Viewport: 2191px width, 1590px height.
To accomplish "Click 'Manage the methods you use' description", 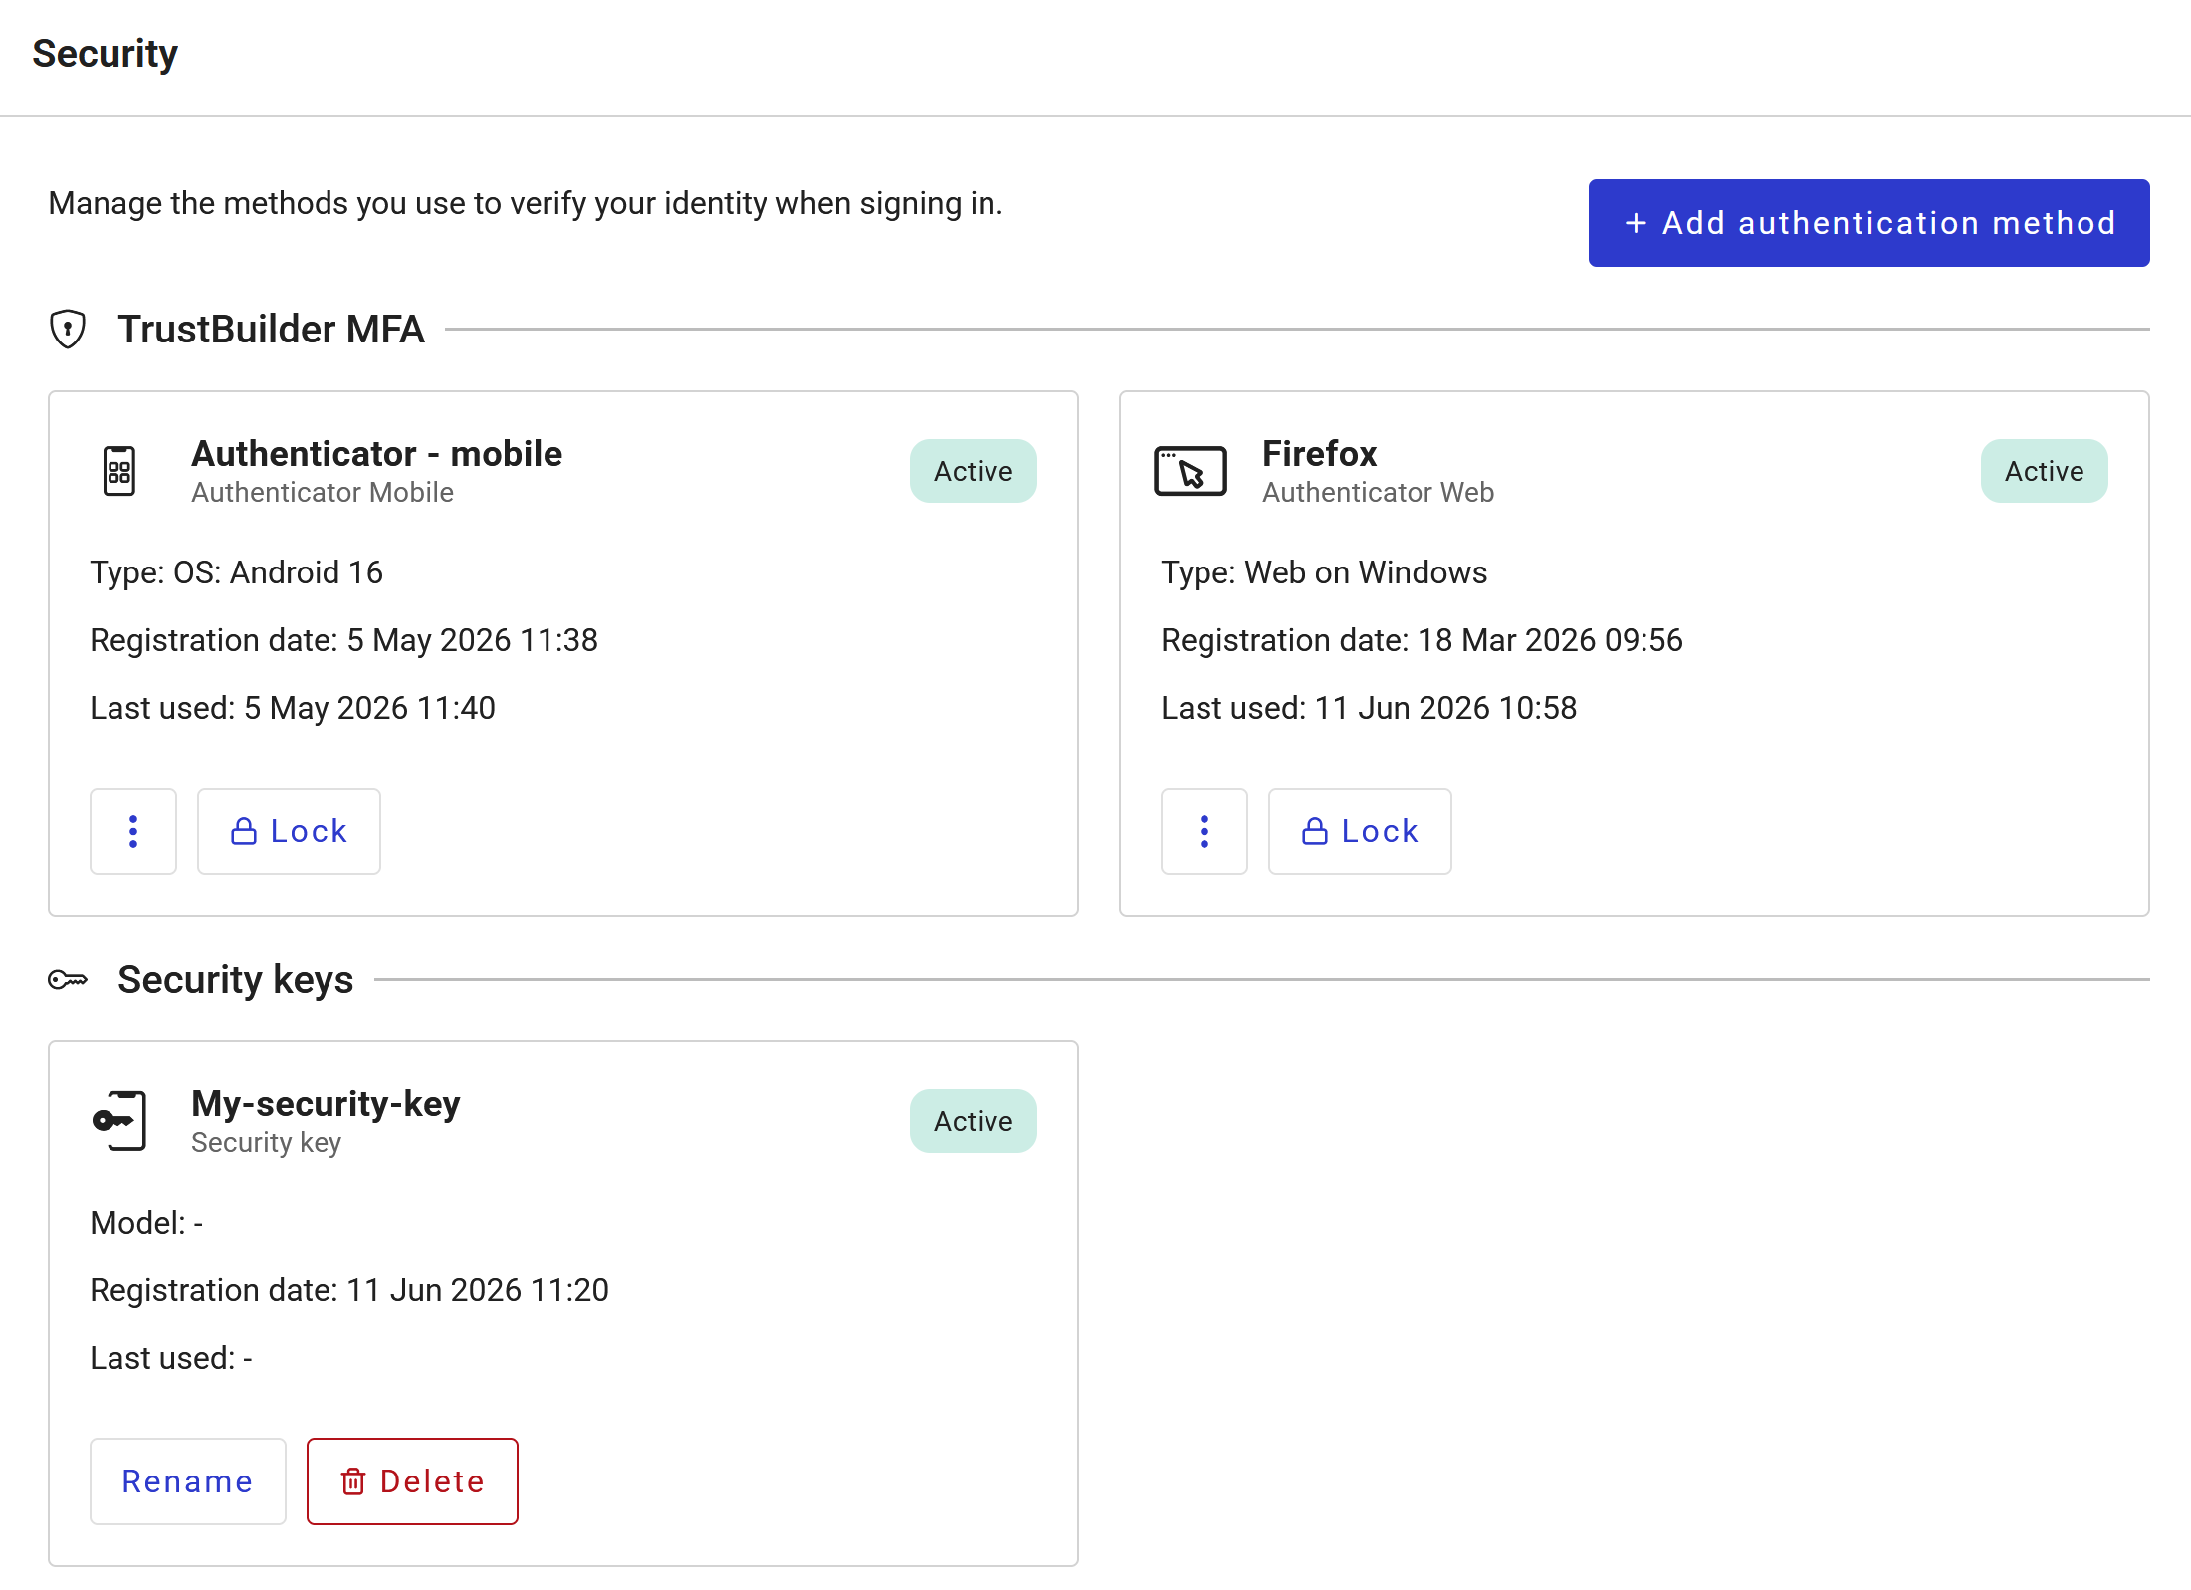I will [x=526, y=204].
